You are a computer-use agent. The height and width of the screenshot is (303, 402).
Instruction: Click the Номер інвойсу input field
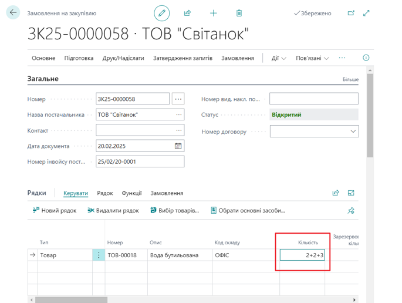coord(140,161)
